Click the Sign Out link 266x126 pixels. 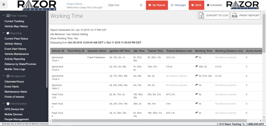click(114, 5)
